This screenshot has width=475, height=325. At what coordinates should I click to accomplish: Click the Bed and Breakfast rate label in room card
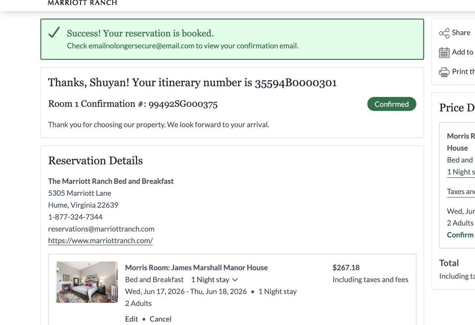[154, 279]
